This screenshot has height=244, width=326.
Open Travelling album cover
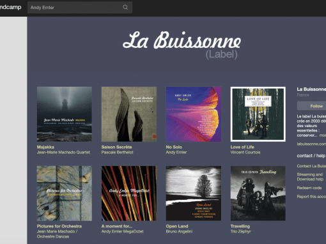tap(258, 194)
